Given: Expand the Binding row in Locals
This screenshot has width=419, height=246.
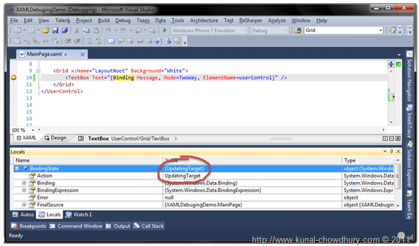Looking at the screenshot, I should pos(24,183).
